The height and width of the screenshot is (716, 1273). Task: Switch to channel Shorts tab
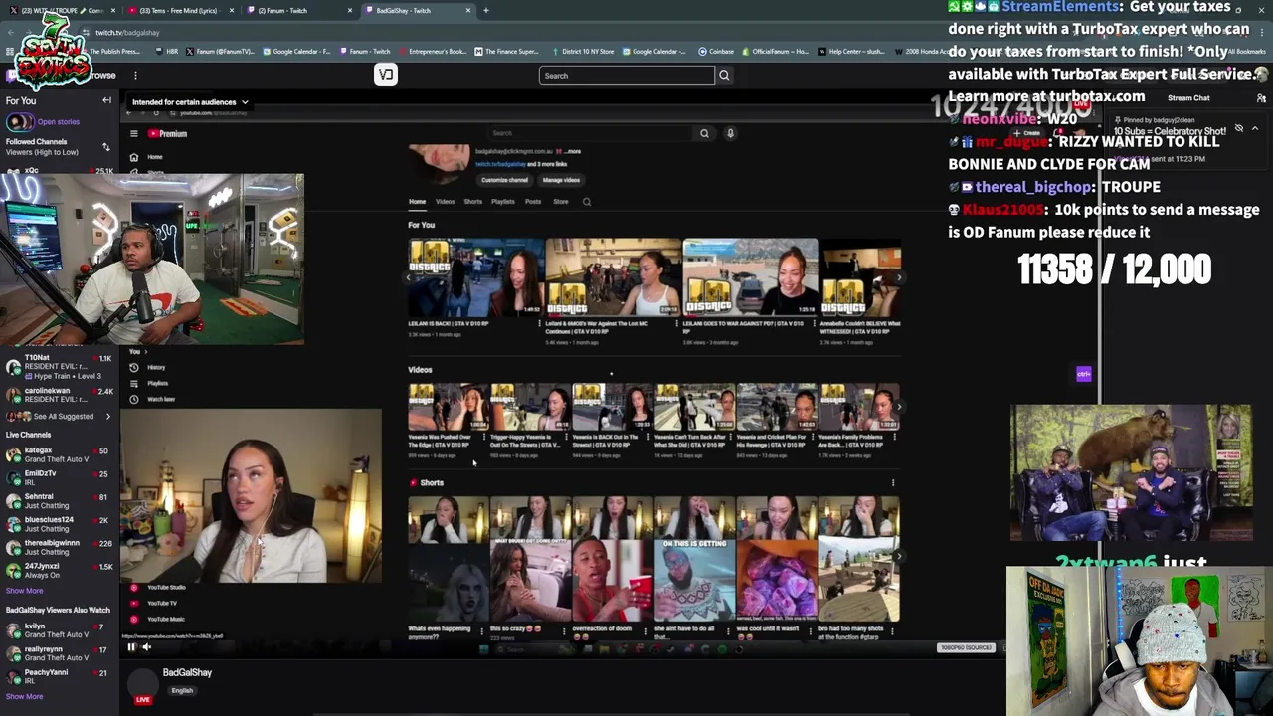pos(473,202)
